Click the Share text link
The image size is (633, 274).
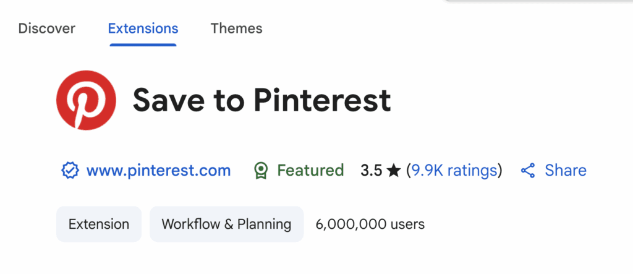click(x=566, y=171)
